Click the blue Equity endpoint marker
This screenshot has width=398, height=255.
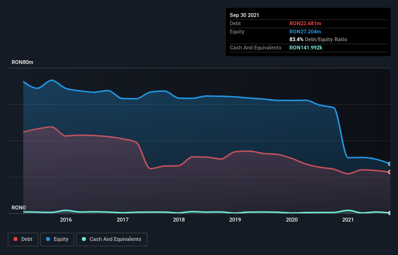(390, 164)
